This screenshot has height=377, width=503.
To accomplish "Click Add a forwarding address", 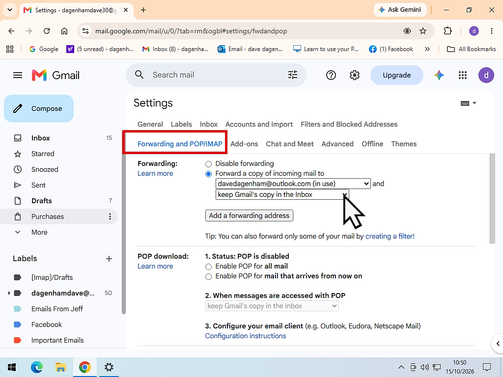I will click(249, 215).
